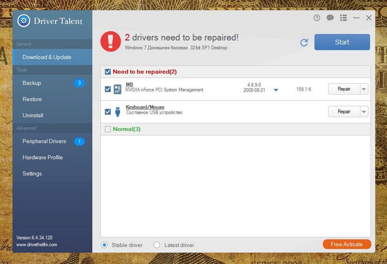
Task: Click the driver date 2008-08-21
Action: pyautogui.click(x=254, y=90)
